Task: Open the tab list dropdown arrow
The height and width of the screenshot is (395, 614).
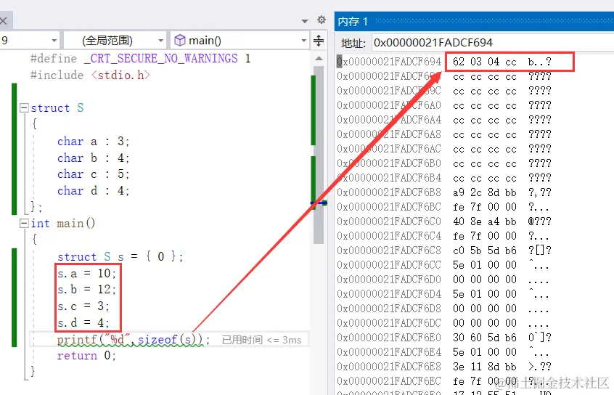Action: 305,21
